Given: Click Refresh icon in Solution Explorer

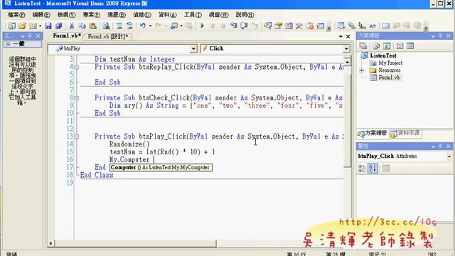Looking at the screenshot, I should (387, 46).
